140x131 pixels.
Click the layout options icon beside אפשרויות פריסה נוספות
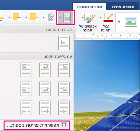pos(64,125)
